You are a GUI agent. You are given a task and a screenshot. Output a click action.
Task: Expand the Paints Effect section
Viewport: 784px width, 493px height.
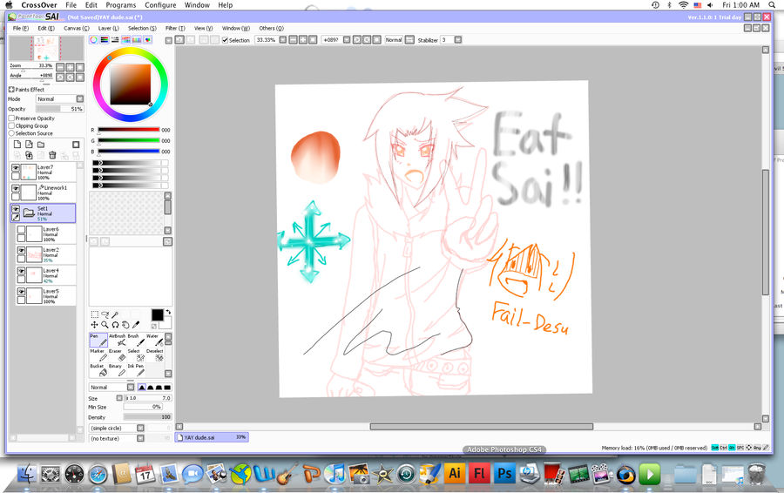tap(11, 90)
